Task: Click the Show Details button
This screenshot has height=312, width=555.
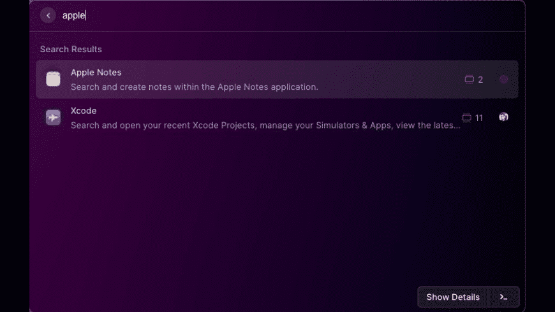Action: tap(453, 297)
